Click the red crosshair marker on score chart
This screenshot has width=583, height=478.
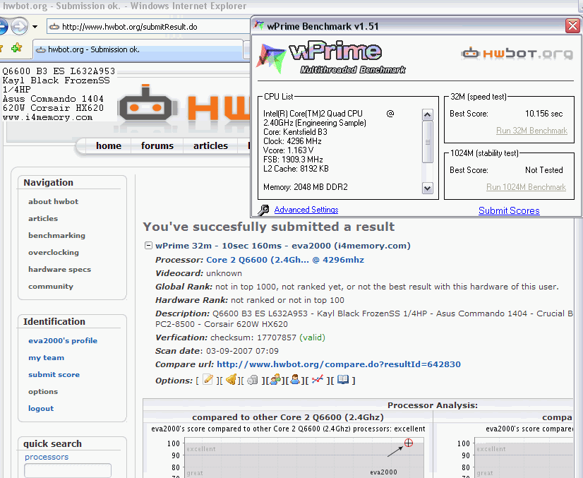tap(408, 443)
